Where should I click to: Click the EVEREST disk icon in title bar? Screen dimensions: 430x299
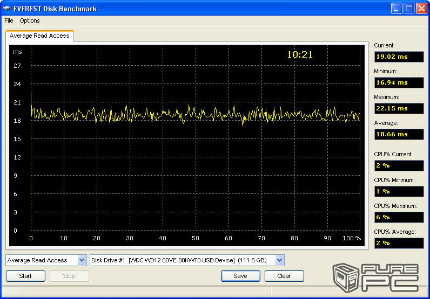pos(7,9)
